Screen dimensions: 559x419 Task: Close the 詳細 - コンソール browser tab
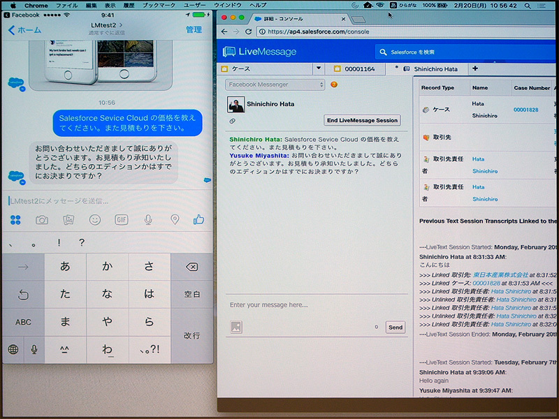point(343,19)
